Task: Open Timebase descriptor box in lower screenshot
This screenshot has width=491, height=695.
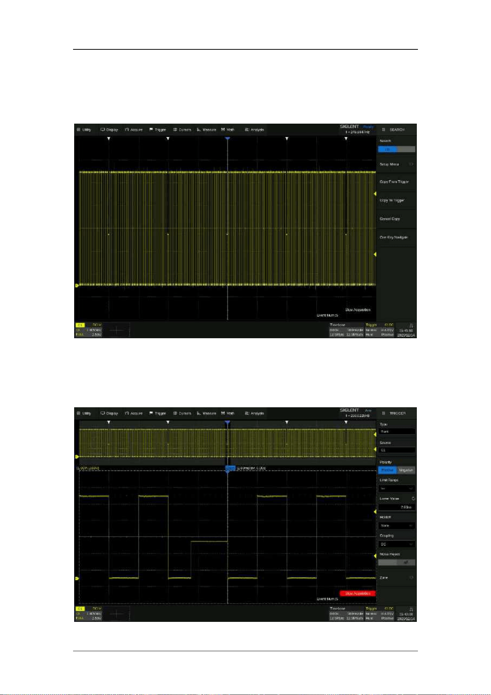Action: click(x=346, y=613)
